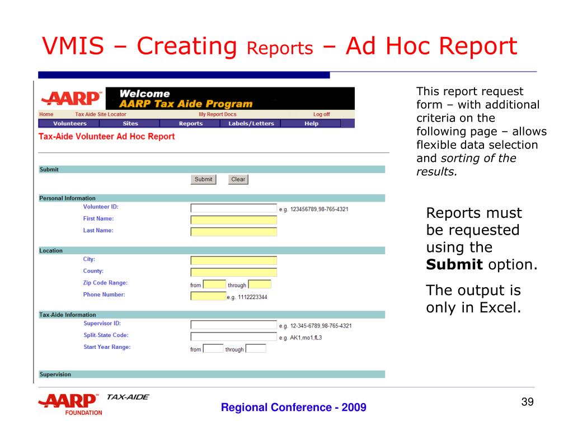Click the example text 'e.g. 1112223344'
Viewport: 573px width, 430px height.
(x=247, y=297)
